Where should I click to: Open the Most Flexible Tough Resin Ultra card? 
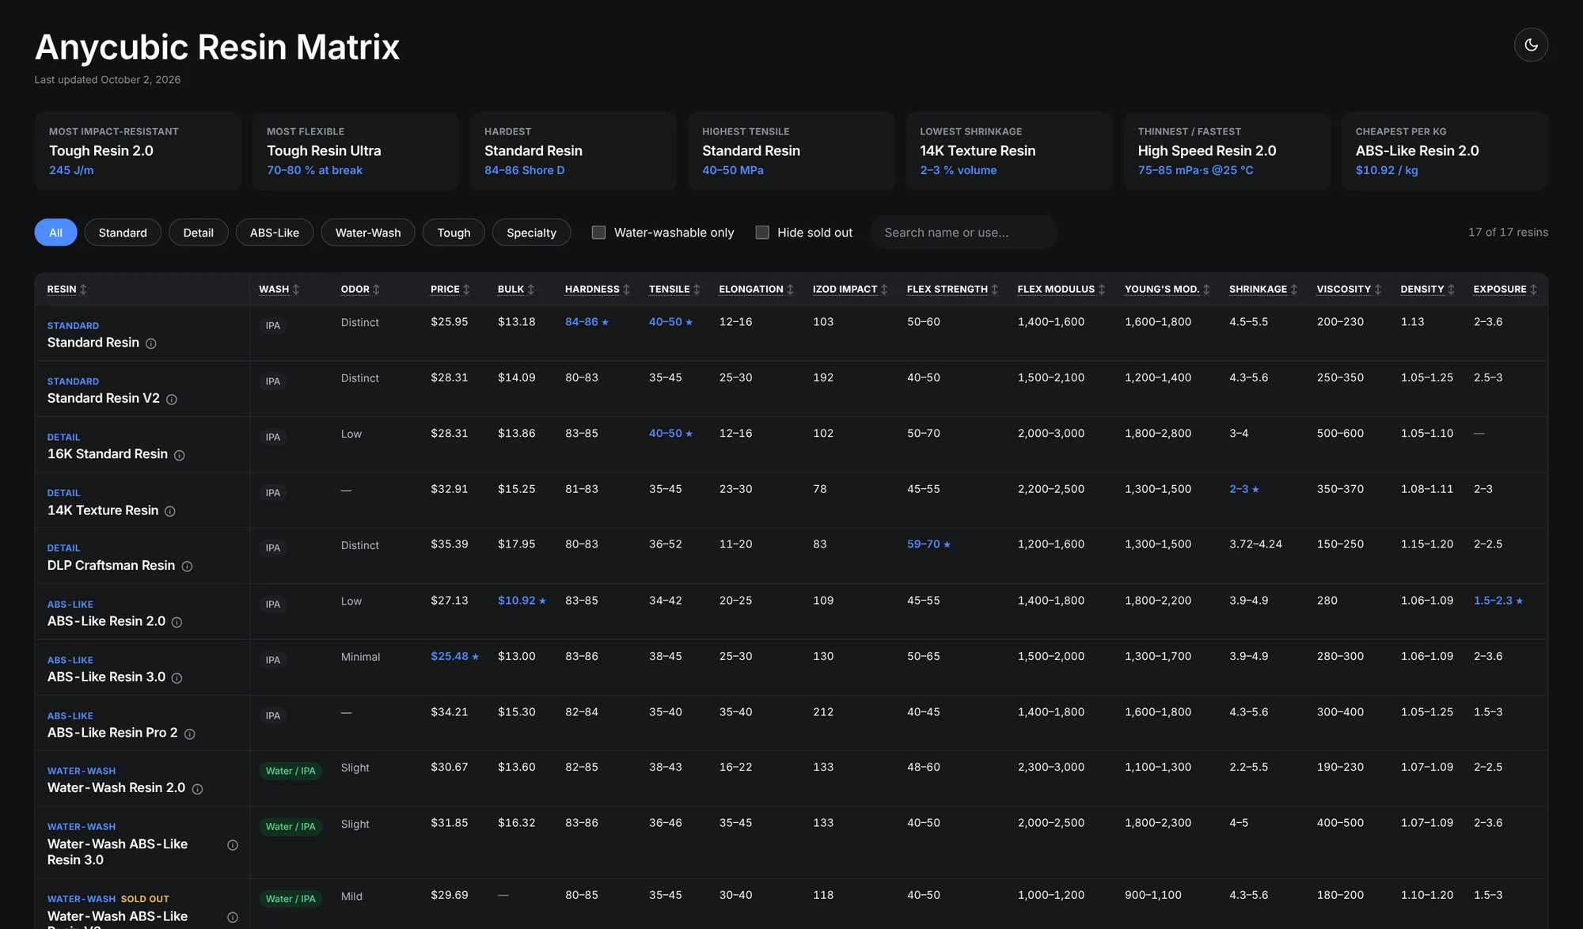pos(355,151)
